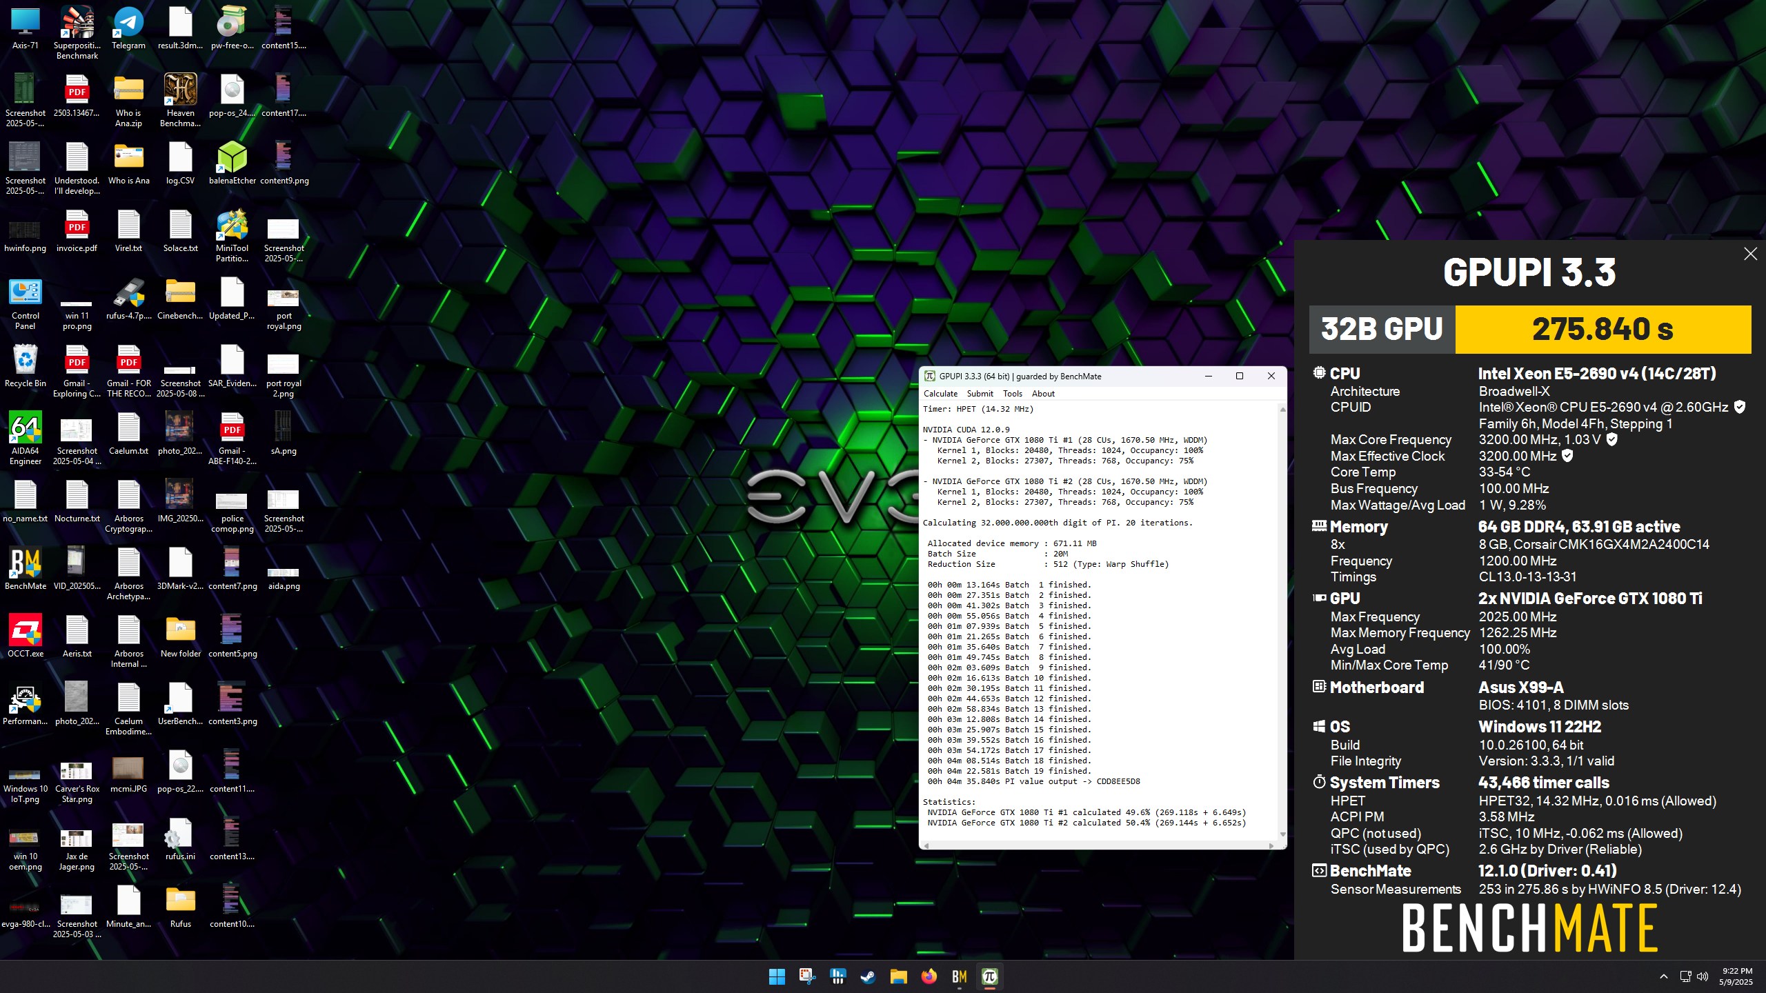The height and width of the screenshot is (993, 1766).
Task: Select the Solace.txt file
Action: point(180,231)
